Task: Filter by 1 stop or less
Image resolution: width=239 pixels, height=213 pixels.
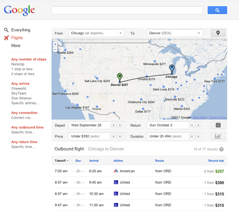Action: [x=22, y=69]
